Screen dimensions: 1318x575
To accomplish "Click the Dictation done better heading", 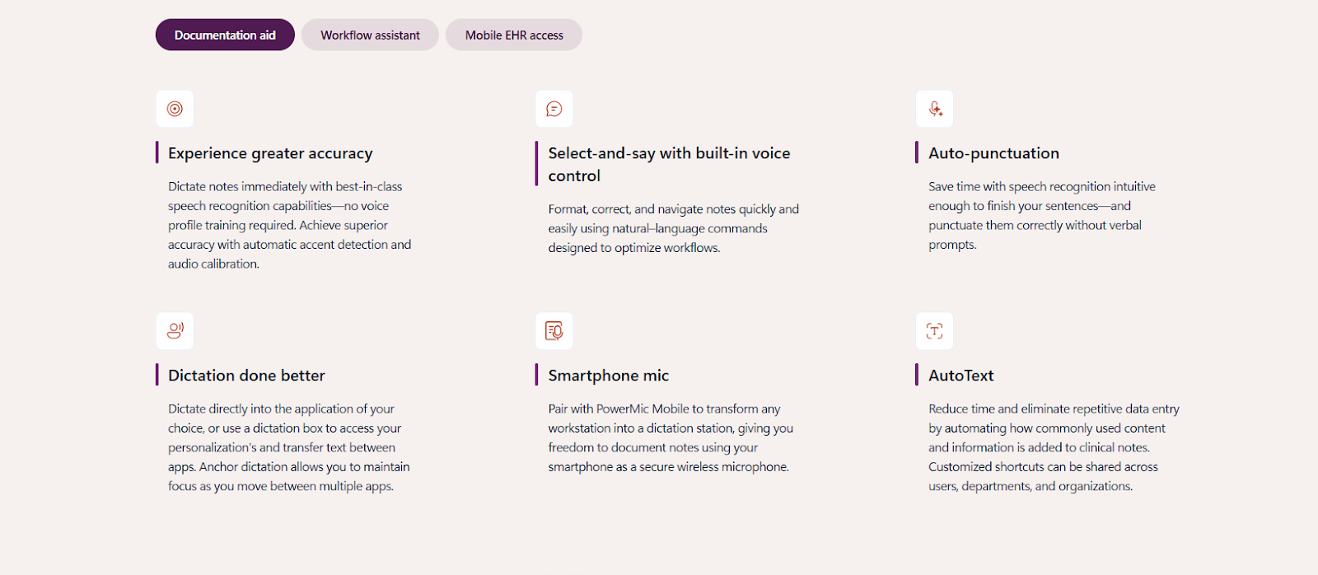I will pos(246,376).
